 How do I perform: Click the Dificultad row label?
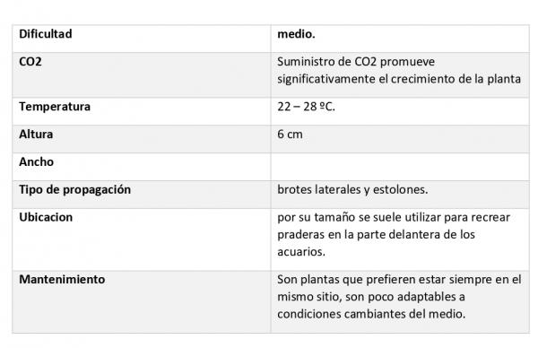(x=46, y=34)
